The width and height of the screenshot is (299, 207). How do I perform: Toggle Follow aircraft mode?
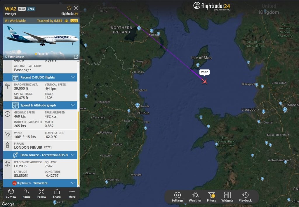click(x=41, y=193)
